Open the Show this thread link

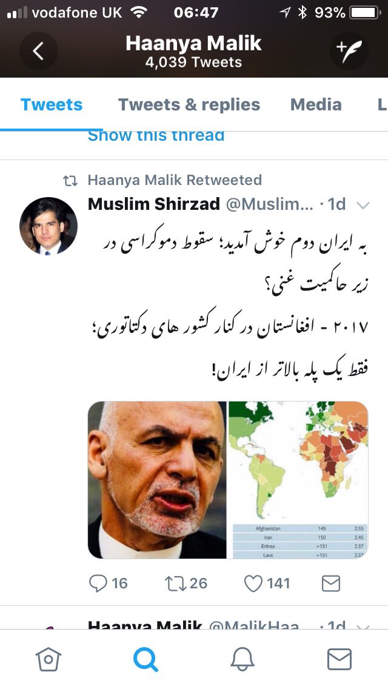pos(156,136)
